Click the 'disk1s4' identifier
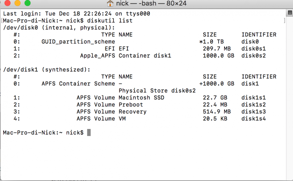This screenshot has height=181, width=293. point(253,118)
